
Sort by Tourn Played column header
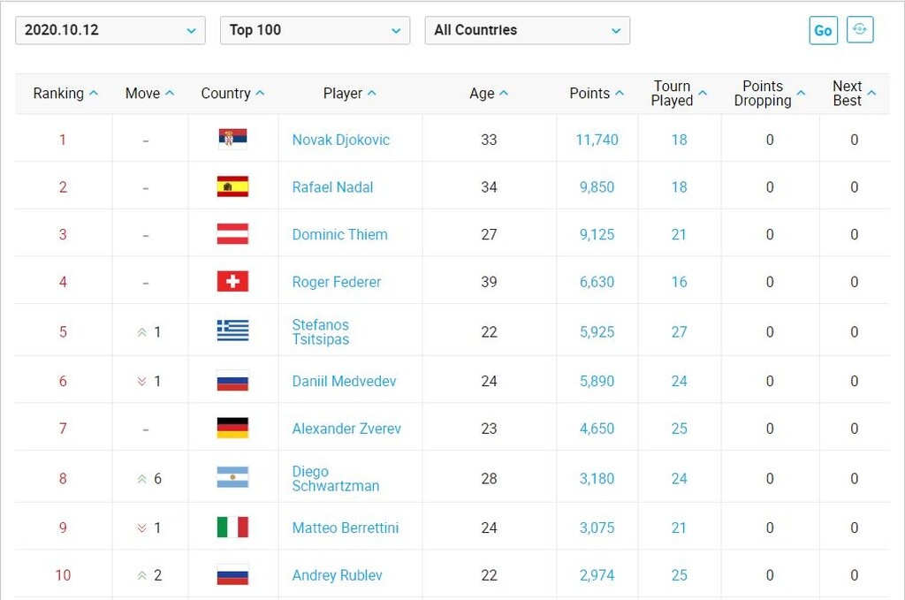click(x=679, y=94)
